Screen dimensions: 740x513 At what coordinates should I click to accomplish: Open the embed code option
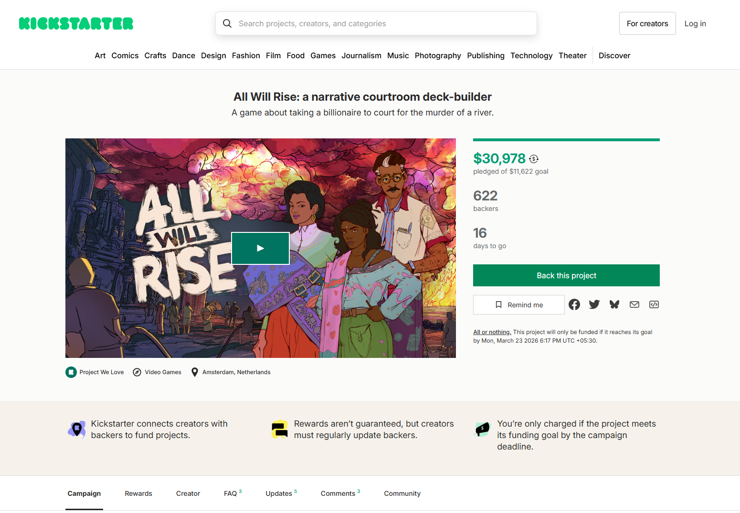pyautogui.click(x=654, y=304)
